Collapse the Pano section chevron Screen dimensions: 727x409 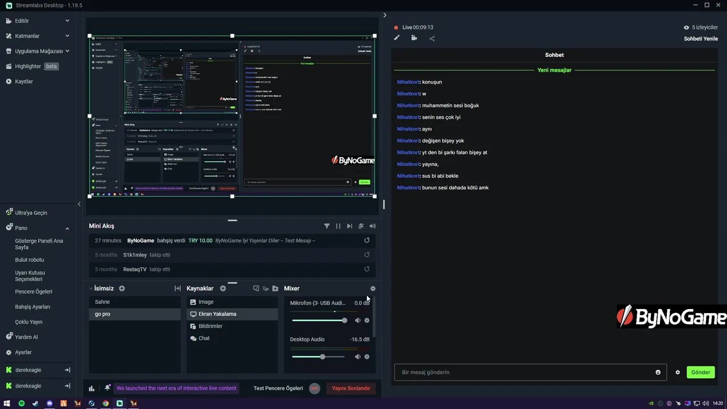[67, 228]
